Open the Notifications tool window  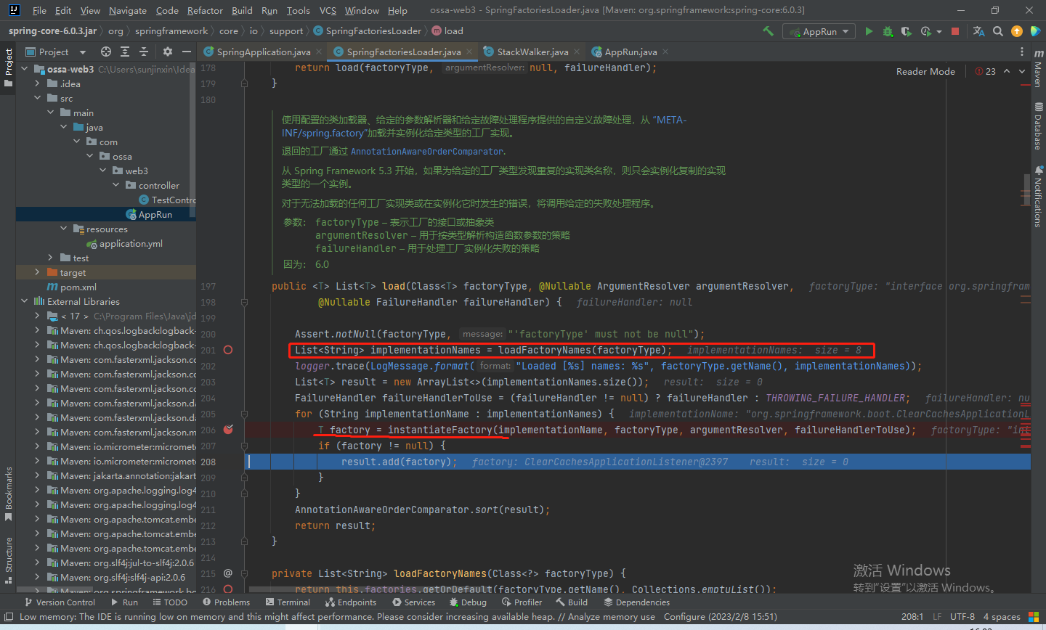click(x=1038, y=196)
